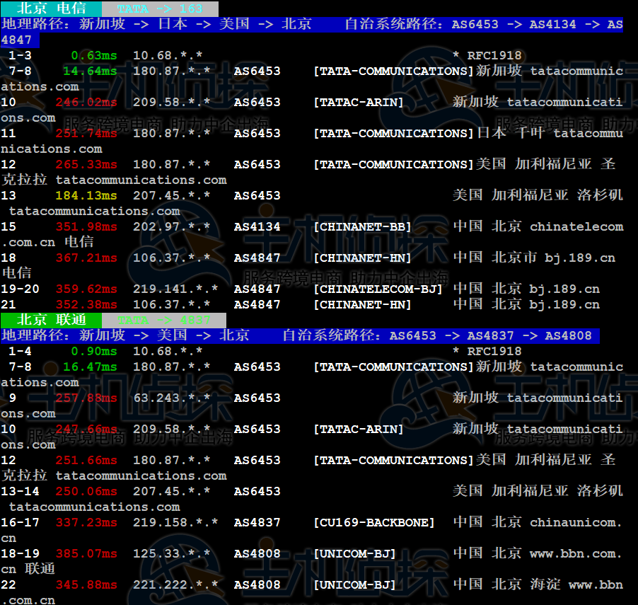Click latency value 250.06ms

[86, 491]
